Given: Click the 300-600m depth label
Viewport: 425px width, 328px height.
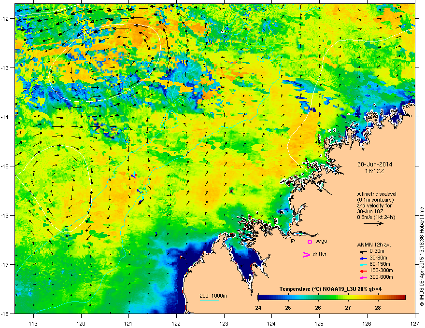Looking at the screenshot, I should 381,277.
